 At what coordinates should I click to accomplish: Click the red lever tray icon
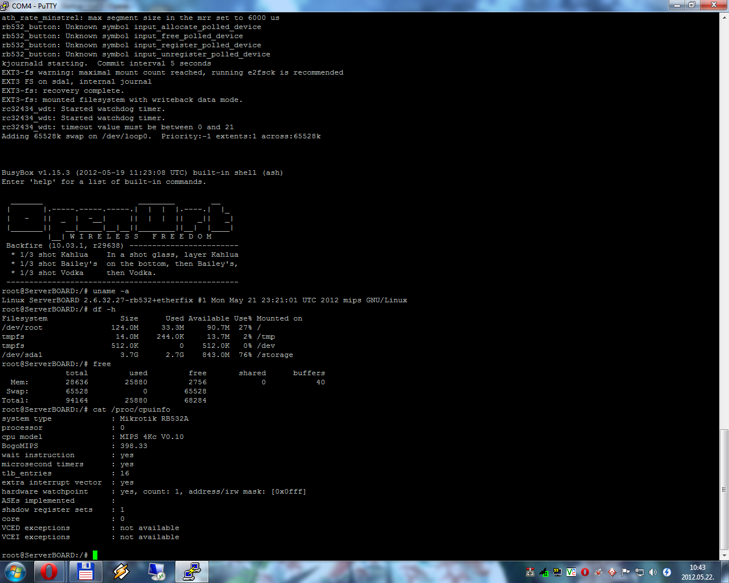click(x=530, y=572)
